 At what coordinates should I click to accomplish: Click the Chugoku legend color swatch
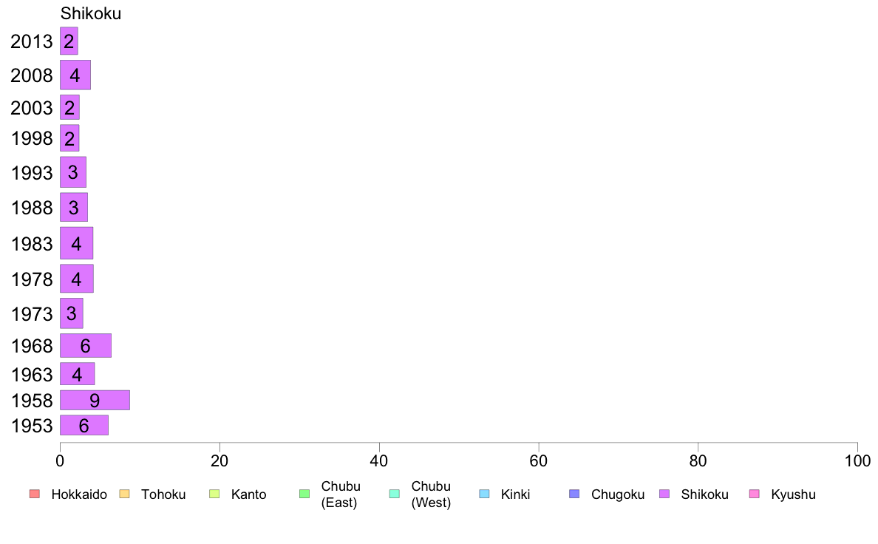tap(574, 494)
